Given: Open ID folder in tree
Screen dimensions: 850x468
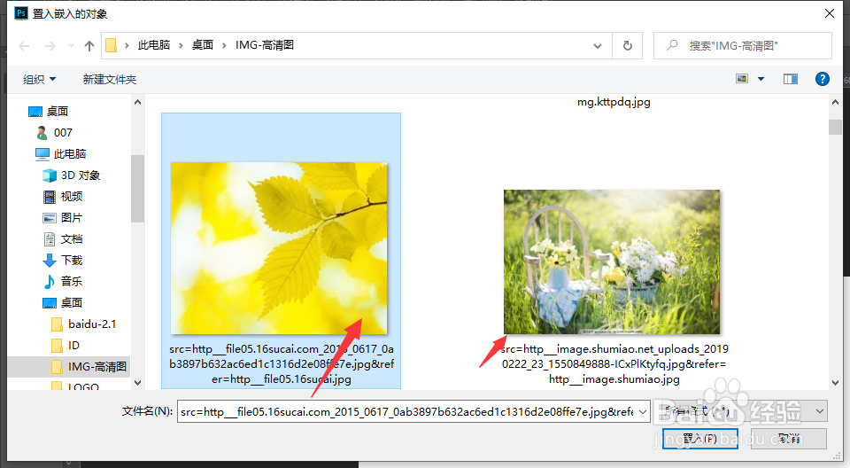Looking at the screenshot, I should pyautogui.click(x=66, y=346).
